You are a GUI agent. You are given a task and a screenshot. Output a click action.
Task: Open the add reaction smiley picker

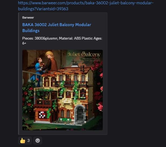[38, 141]
